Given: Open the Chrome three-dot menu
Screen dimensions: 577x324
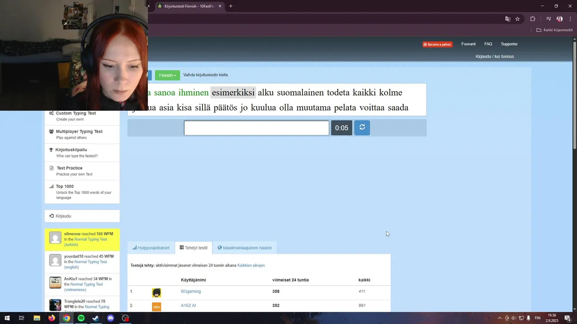Looking at the screenshot, I should coord(570,19).
